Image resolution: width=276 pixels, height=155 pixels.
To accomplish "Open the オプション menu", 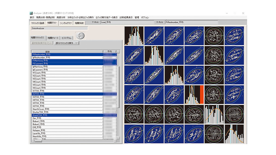I will tap(145, 17).
